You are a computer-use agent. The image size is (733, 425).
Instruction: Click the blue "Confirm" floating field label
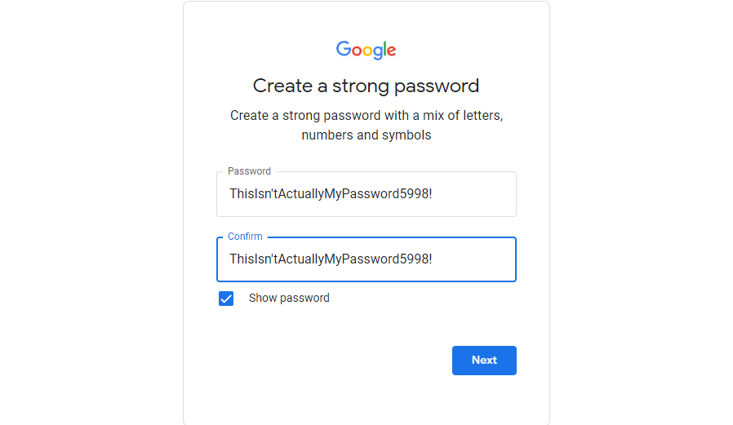[x=245, y=237]
